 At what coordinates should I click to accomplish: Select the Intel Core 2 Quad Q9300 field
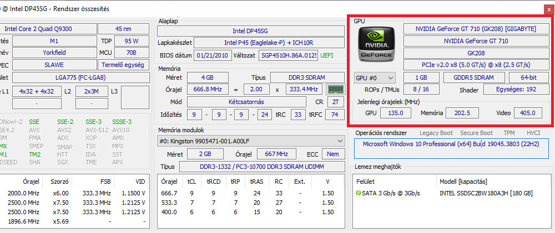49,29
